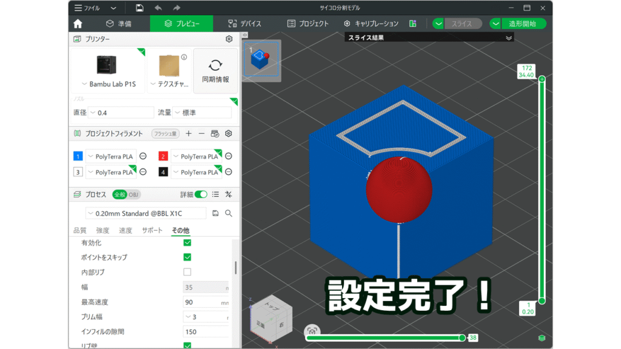
Task: Click the save icon in title bar
Action: 139,8
